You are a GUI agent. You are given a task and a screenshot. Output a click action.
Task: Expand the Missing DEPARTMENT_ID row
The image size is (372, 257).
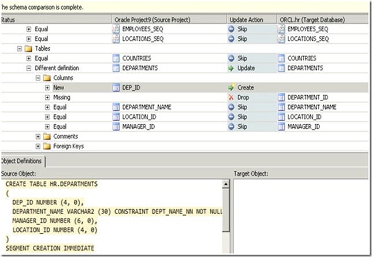click(47, 98)
